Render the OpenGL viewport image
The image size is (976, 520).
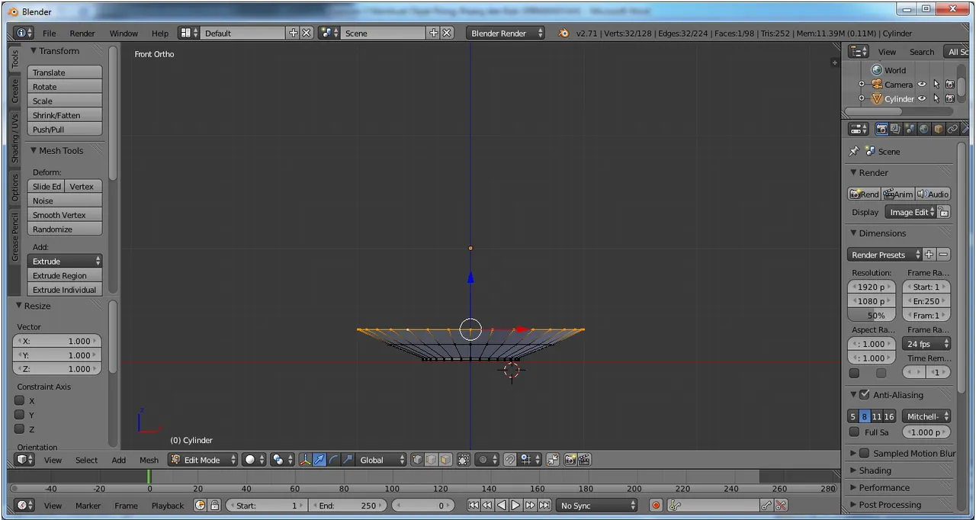pos(570,460)
